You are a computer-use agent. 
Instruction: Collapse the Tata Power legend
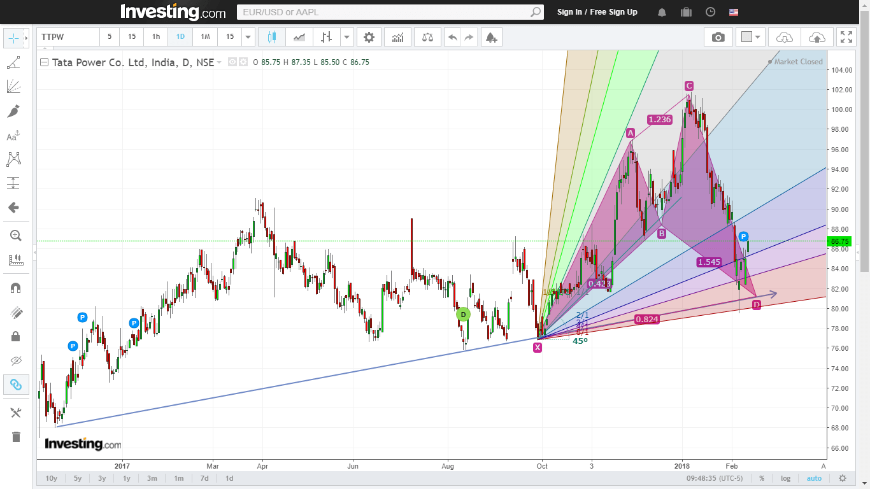45,62
